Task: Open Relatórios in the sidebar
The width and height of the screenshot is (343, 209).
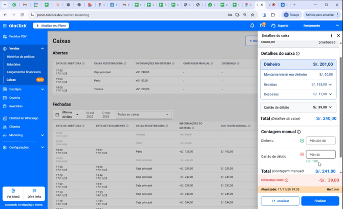Action: pyautogui.click(x=13, y=65)
